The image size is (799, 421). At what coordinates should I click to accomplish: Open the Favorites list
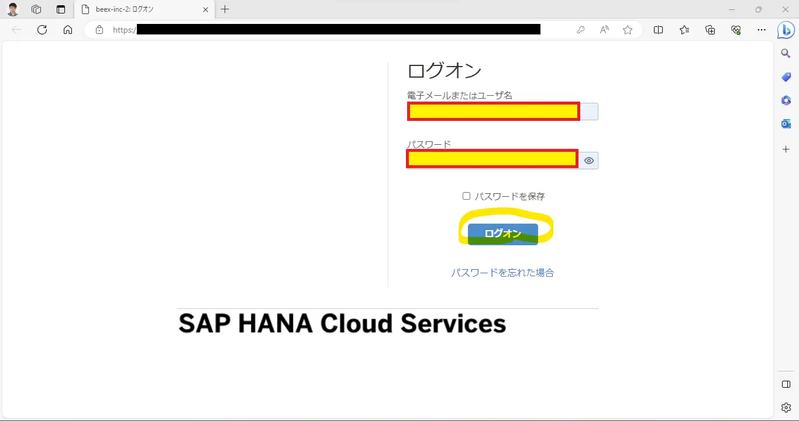pos(684,30)
